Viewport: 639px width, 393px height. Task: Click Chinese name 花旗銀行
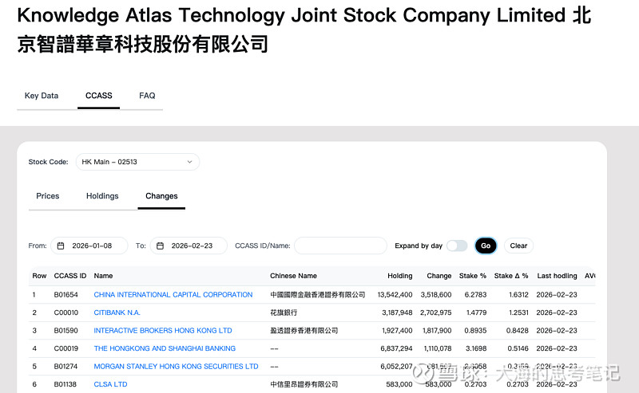pyautogui.click(x=284, y=312)
